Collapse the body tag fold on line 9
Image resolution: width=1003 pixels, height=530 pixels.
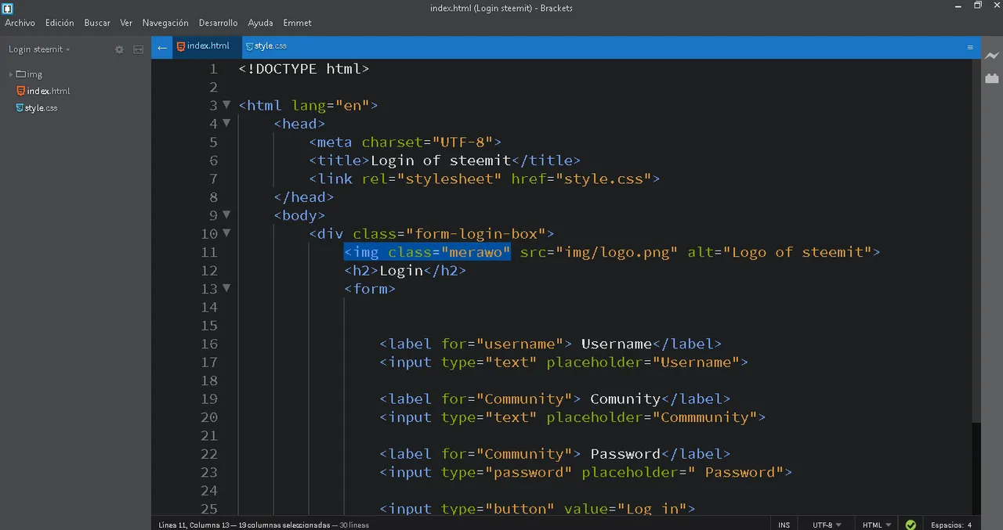pyautogui.click(x=226, y=215)
